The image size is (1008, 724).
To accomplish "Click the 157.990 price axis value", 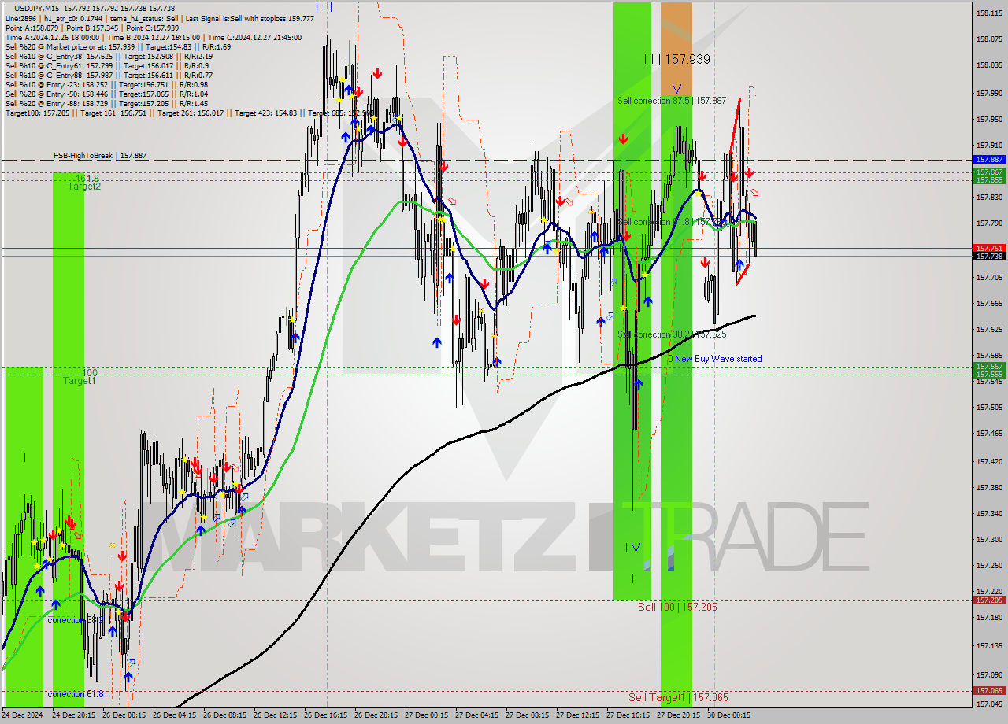I will tap(990, 93).
